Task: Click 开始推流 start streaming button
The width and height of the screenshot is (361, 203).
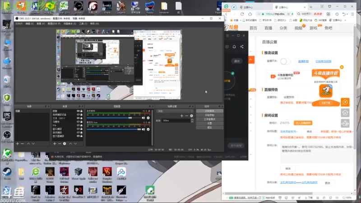Action: pos(209,111)
